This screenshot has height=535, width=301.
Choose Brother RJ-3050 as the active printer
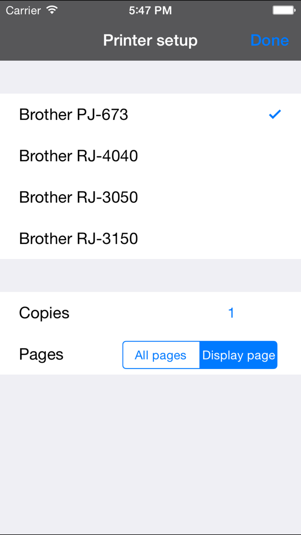click(78, 197)
